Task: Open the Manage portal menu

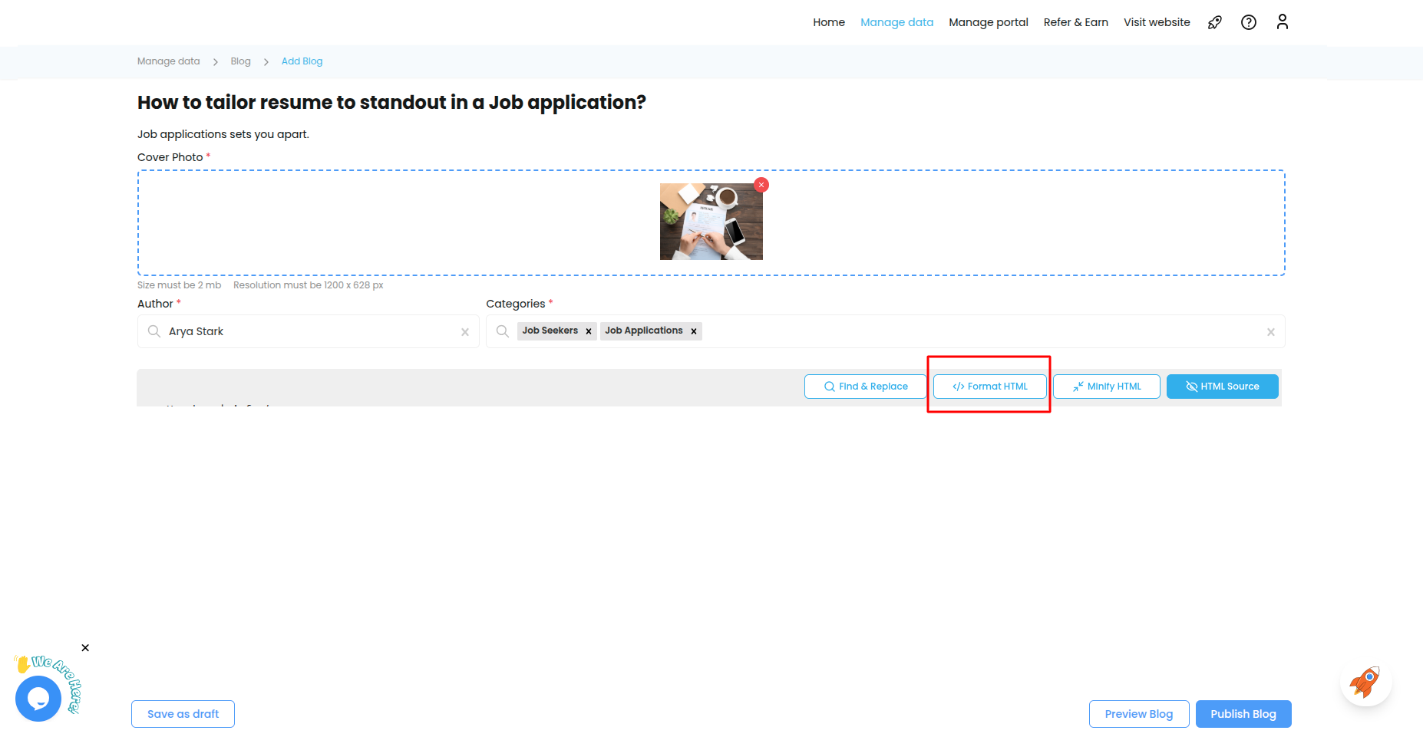Action: click(988, 22)
